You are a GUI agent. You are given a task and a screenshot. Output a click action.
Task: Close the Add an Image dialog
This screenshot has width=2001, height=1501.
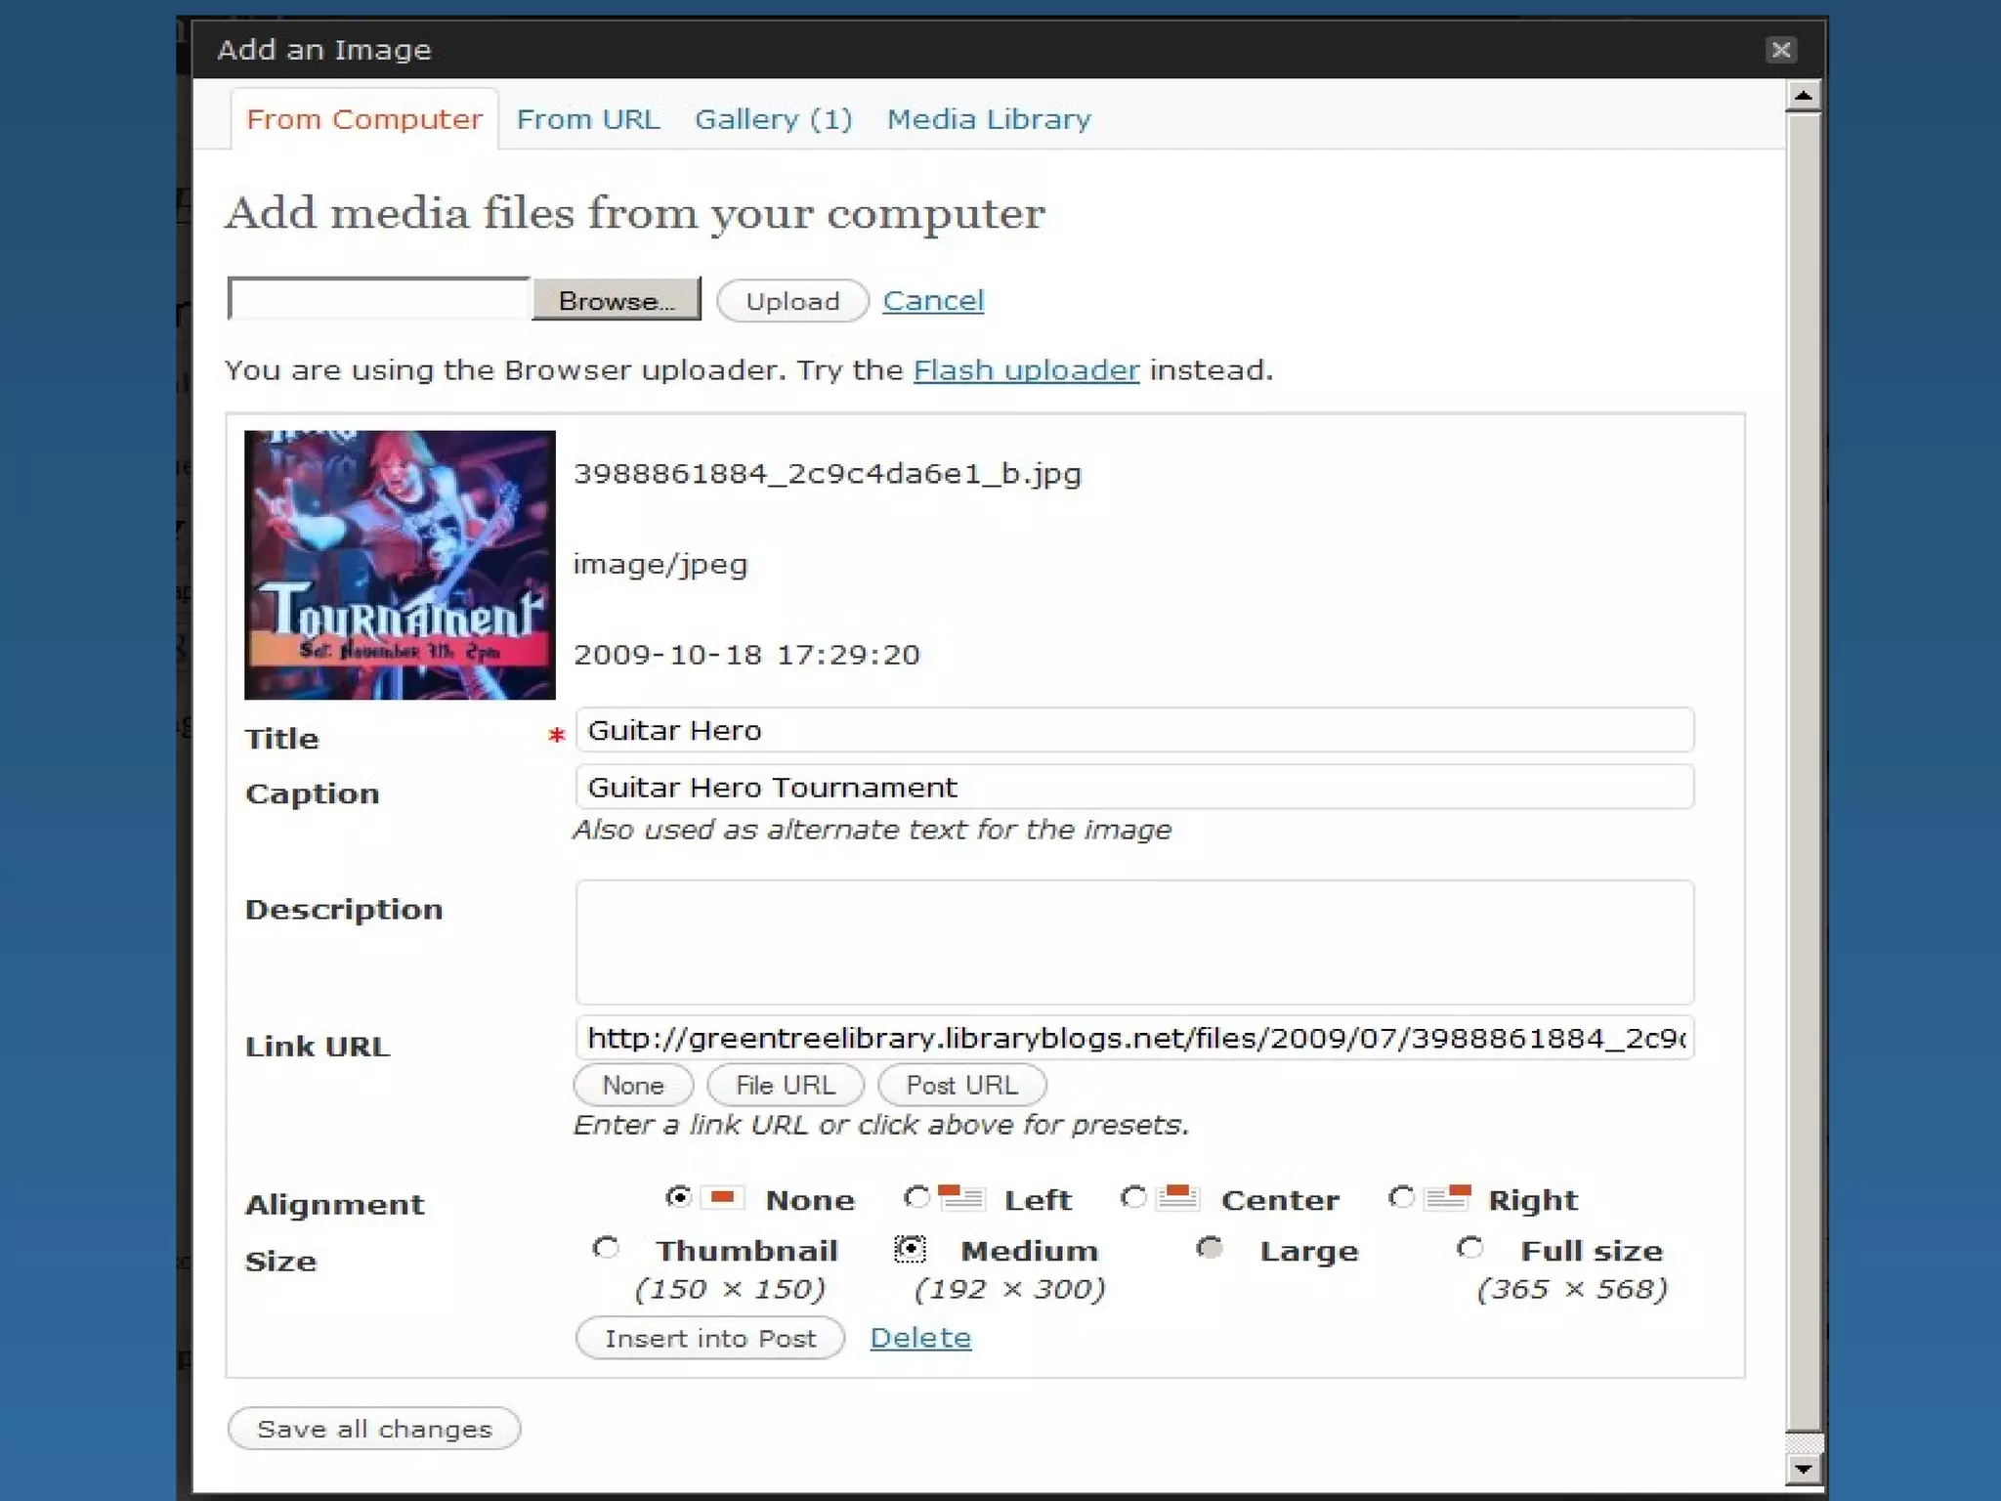(1781, 50)
